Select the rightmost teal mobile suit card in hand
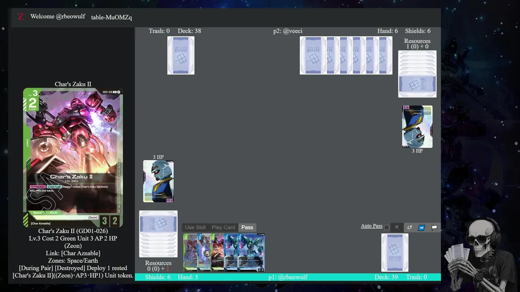The height and width of the screenshot is (292, 520). (251, 253)
